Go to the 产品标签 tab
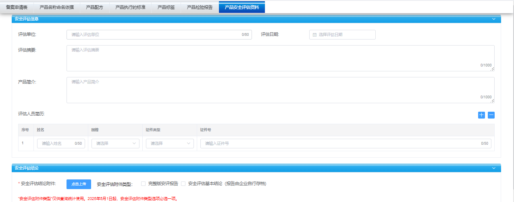Screen dimensions: 514x202 coord(166,7)
